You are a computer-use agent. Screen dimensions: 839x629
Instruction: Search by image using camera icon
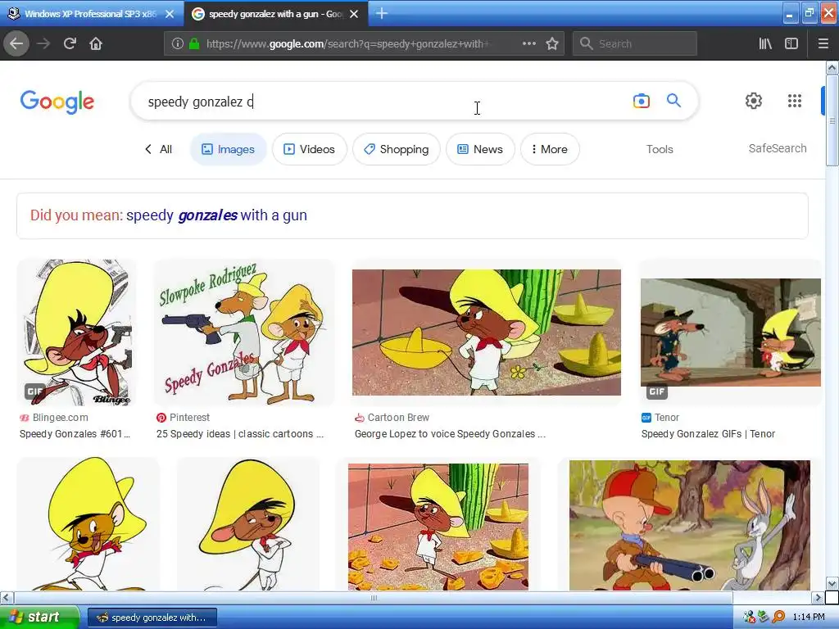pyautogui.click(x=641, y=101)
